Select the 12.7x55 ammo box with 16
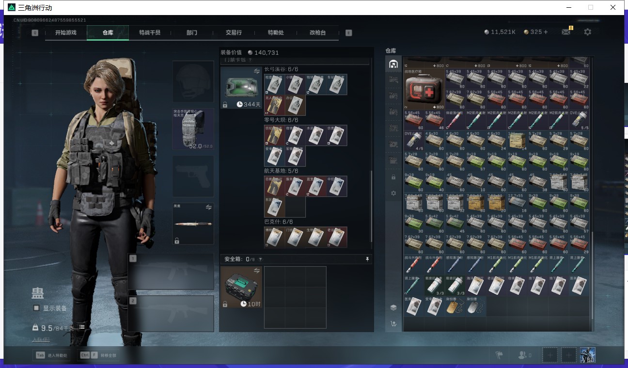The image size is (628, 368). (517, 203)
